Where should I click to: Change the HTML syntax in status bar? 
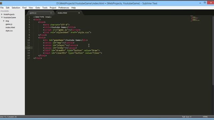click(x=205, y=117)
